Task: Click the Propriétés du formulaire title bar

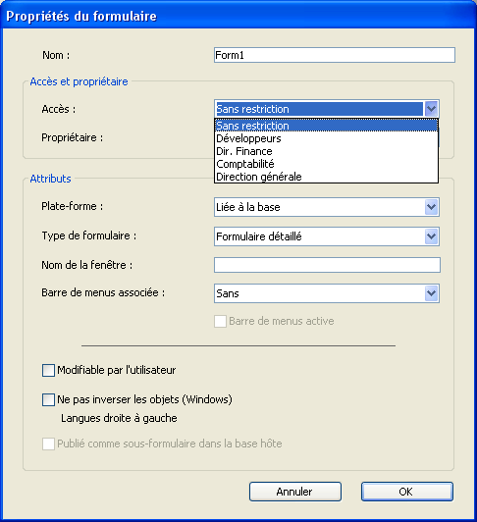Action: [238, 16]
